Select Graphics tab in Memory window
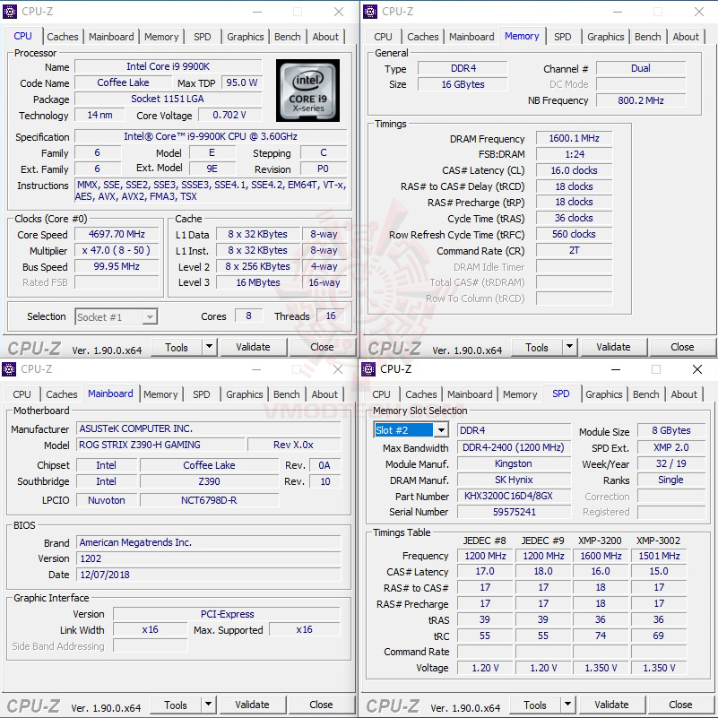This screenshot has width=718, height=718. (606, 37)
